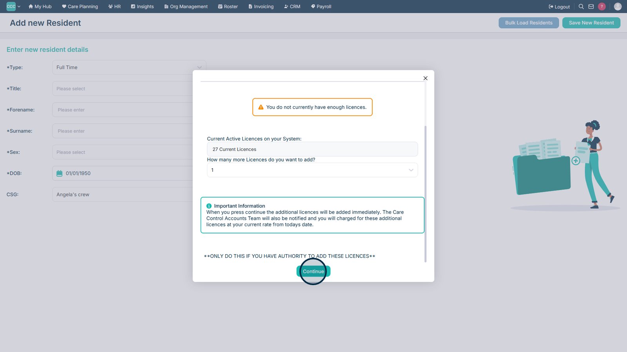Open the licences quantity dropdown

click(x=312, y=170)
